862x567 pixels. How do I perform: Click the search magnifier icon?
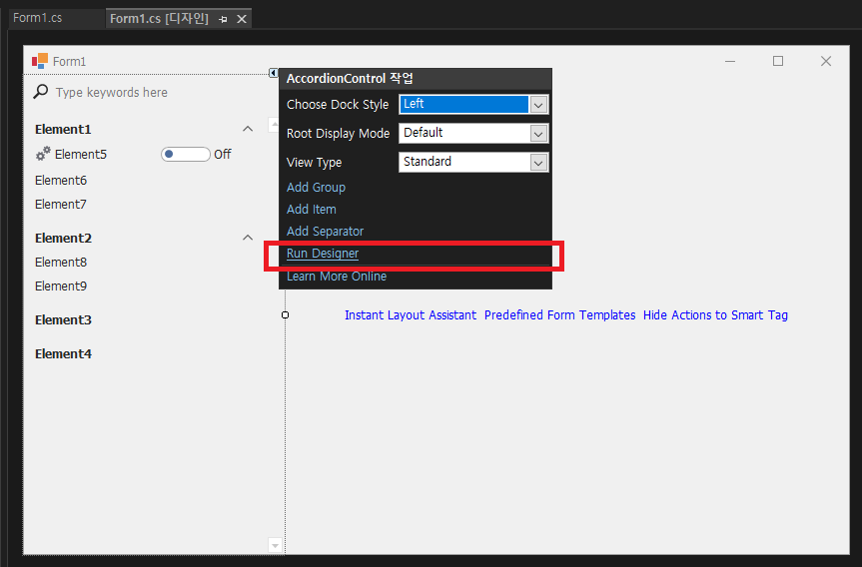[x=41, y=91]
